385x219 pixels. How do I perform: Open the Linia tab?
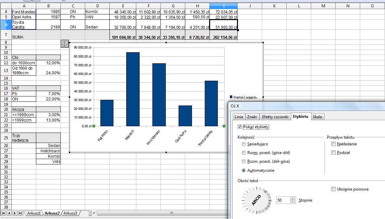coord(239,117)
